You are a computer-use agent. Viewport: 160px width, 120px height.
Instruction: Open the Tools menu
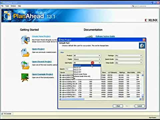click(x=7, y=6)
